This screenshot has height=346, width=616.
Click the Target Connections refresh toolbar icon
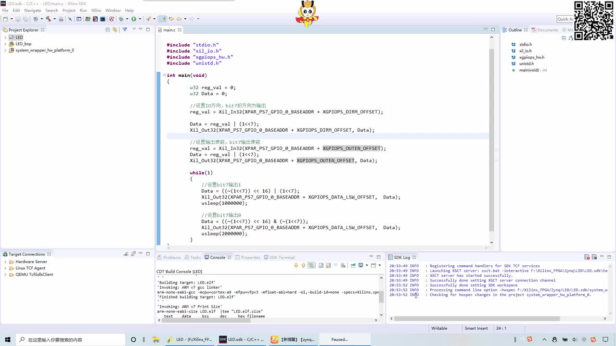point(133,254)
